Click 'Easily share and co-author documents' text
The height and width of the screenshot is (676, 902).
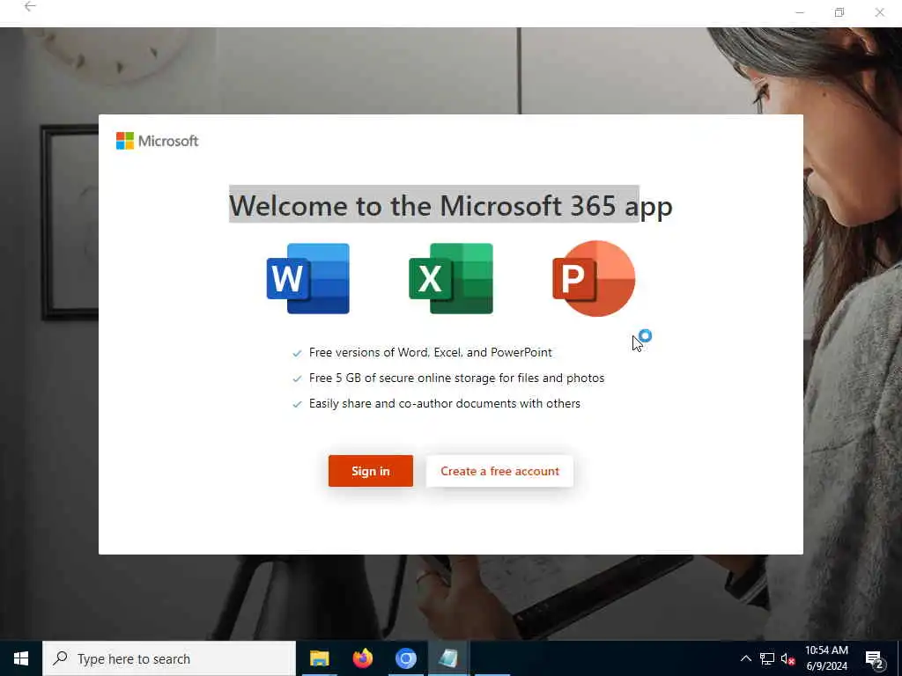445,403
